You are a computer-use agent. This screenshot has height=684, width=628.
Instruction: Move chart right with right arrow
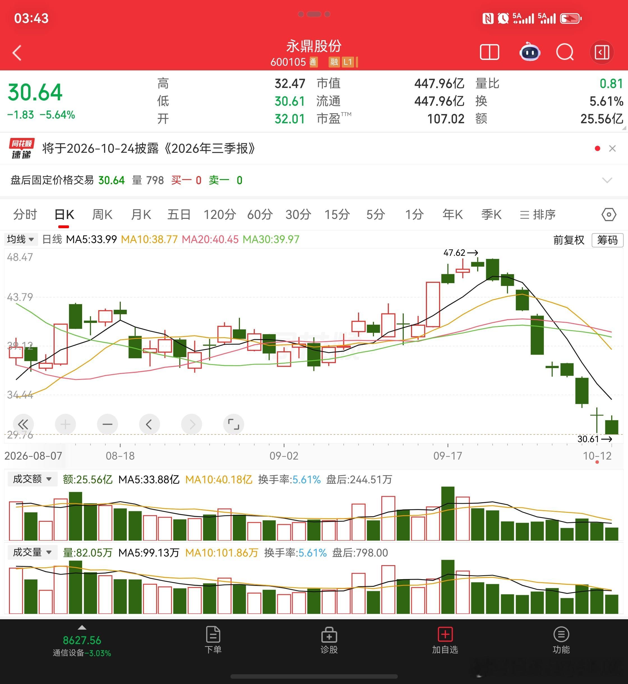(192, 424)
